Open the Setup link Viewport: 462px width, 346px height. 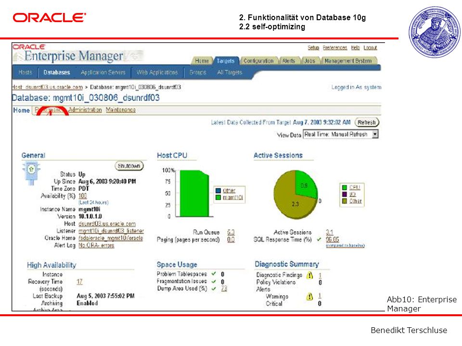click(x=313, y=48)
